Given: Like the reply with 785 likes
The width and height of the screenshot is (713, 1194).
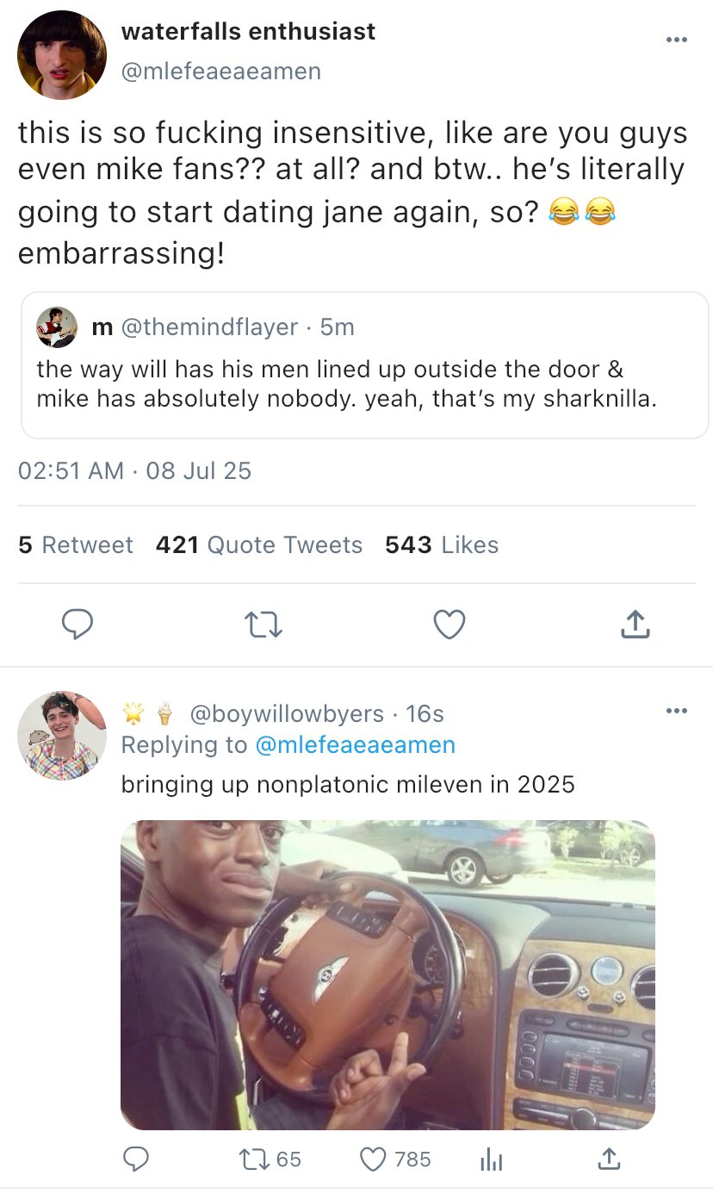Looking at the screenshot, I should click(x=372, y=1160).
